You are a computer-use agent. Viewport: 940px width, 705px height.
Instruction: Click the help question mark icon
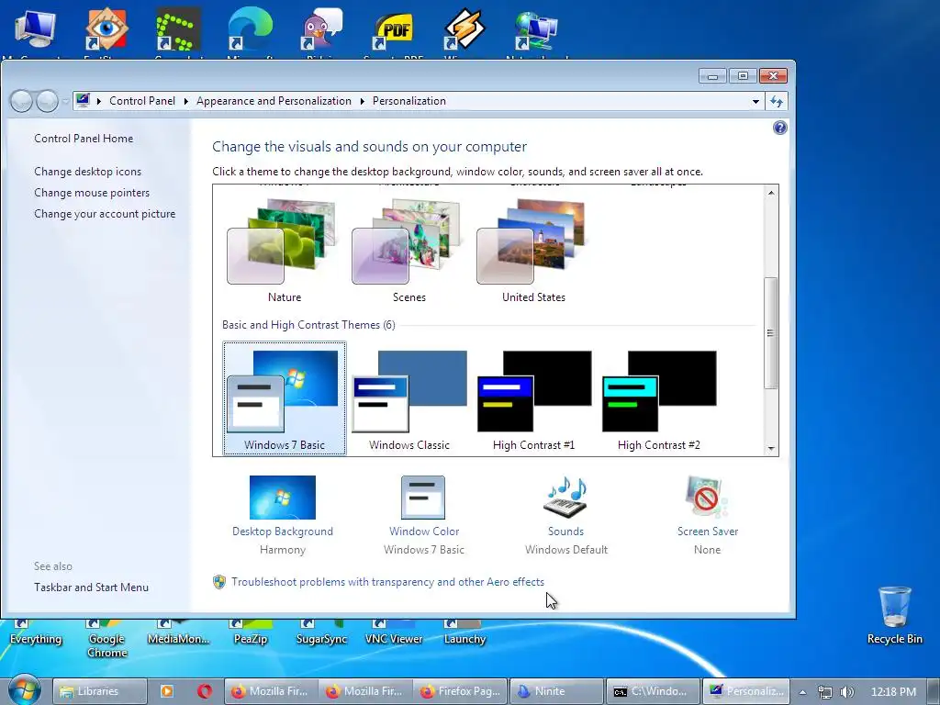[x=779, y=128]
